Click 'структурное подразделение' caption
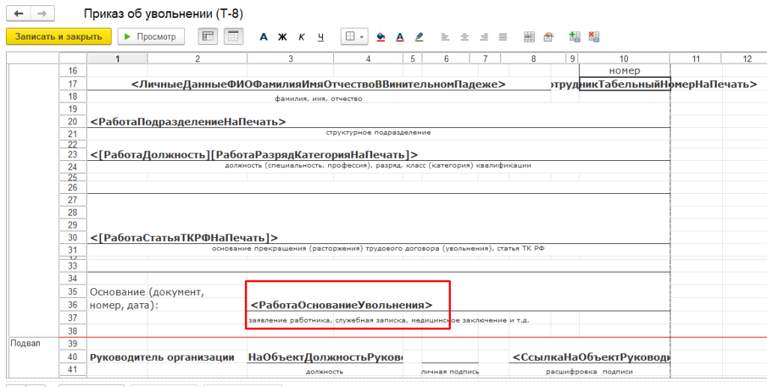The height and width of the screenshot is (387, 767). (x=378, y=132)
